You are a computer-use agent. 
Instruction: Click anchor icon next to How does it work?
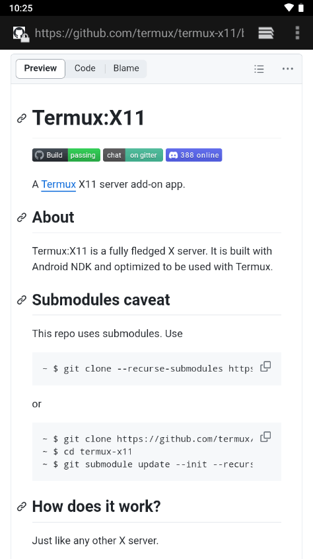pyautogui.click(x=22, y=507)
